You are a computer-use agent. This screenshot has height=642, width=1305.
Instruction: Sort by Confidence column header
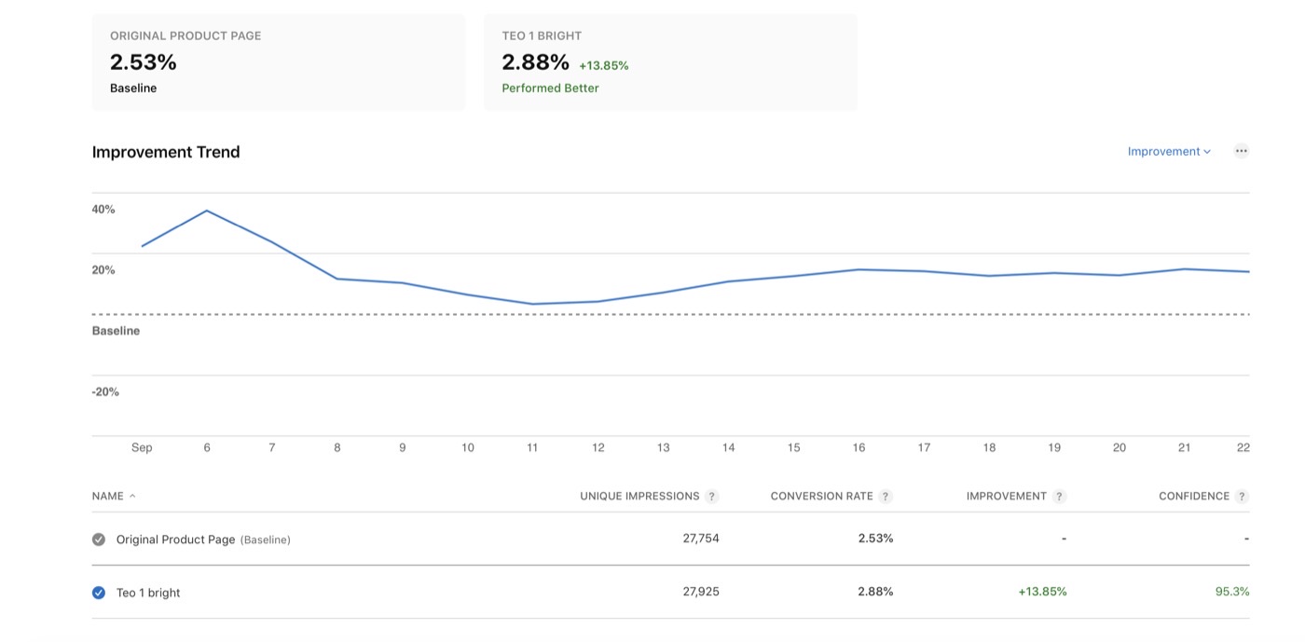1194,497
